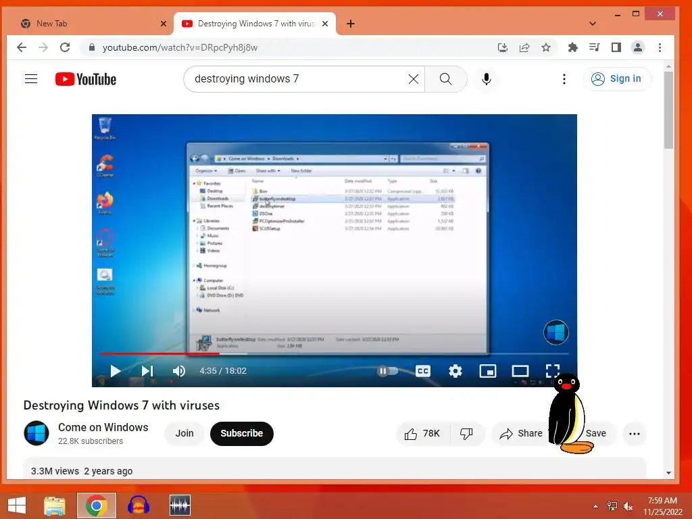Click the Join button
Image resolution: width=692 pixels, height=519 pixels.
(x=184, y=433)
